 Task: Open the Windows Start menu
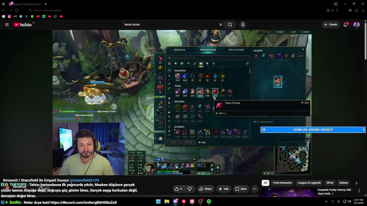pos(158,201)
